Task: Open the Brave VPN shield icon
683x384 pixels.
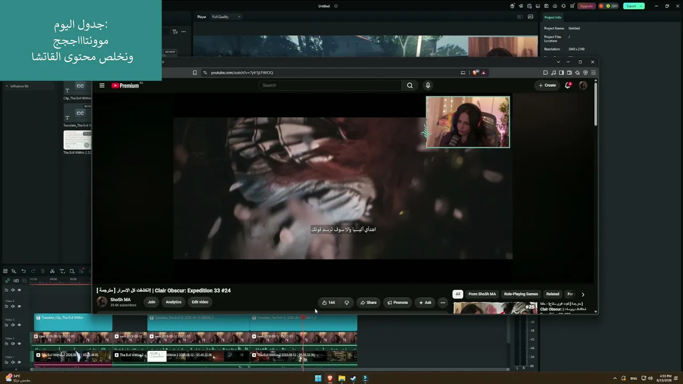Action: coord(585,73)
